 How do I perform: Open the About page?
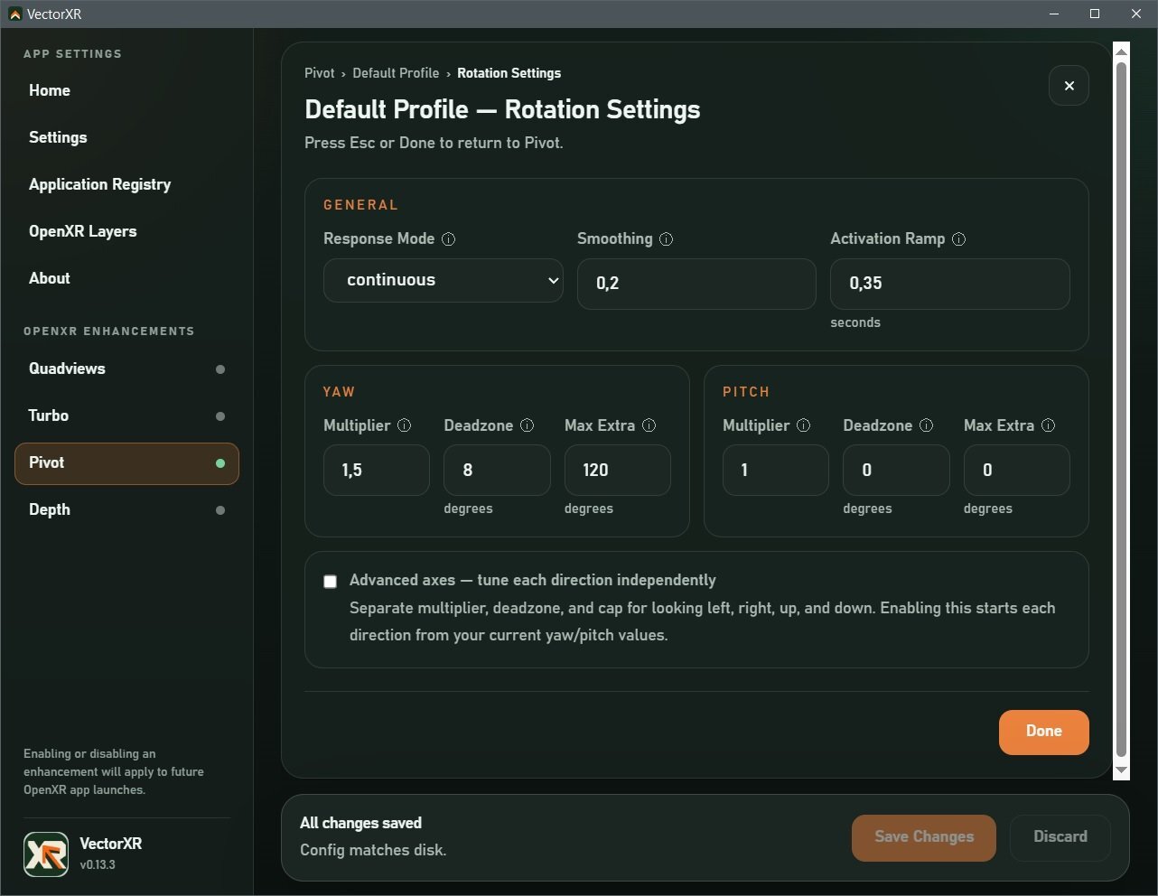click(x=126, y=278)
